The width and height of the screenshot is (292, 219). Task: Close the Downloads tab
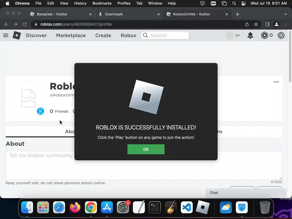pos(159,14)
